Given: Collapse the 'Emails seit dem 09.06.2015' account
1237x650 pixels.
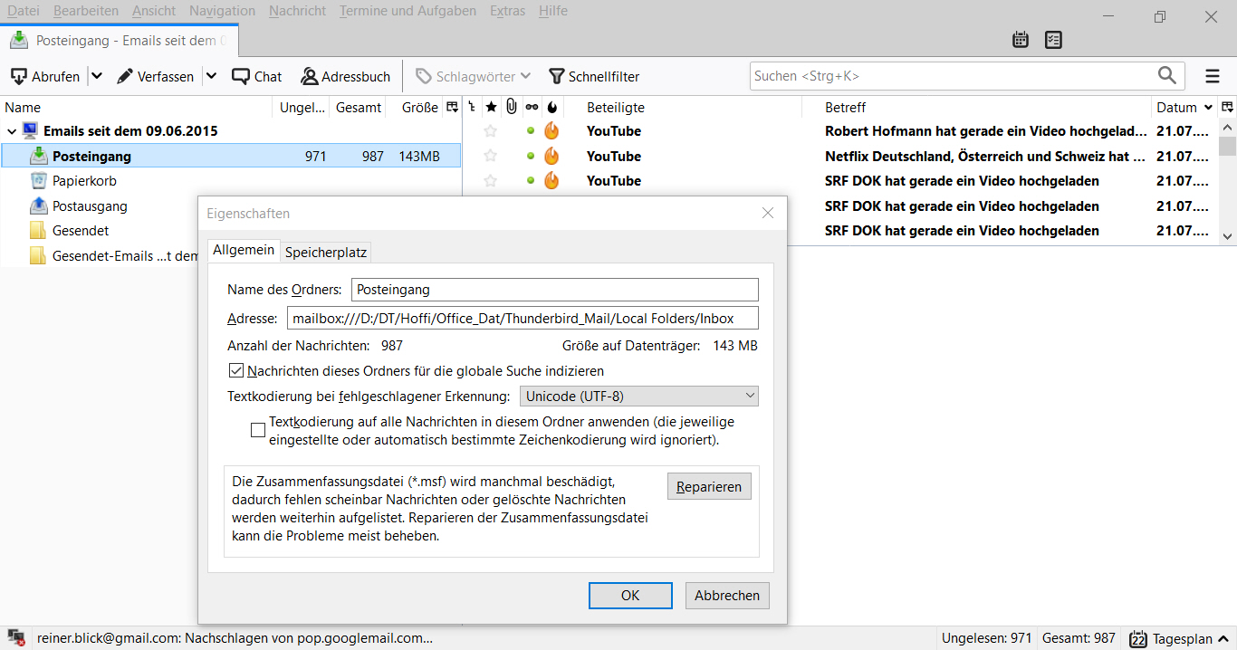Looking at the screenshot, I should [12, 131].
